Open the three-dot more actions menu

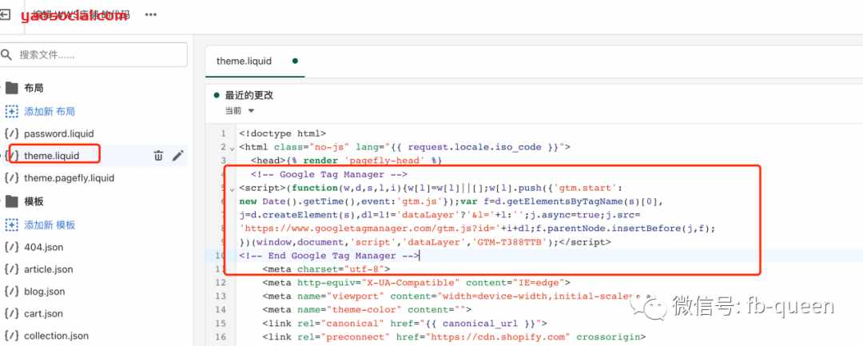151,14
